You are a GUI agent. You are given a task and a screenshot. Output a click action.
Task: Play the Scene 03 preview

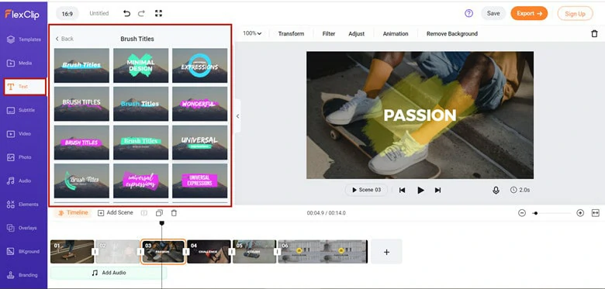pos(366,190)
